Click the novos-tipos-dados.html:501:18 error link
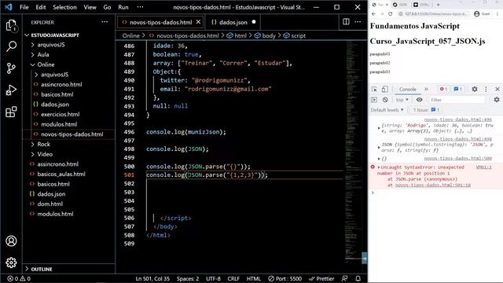The image size is (503, 283). tap(433, 186)
